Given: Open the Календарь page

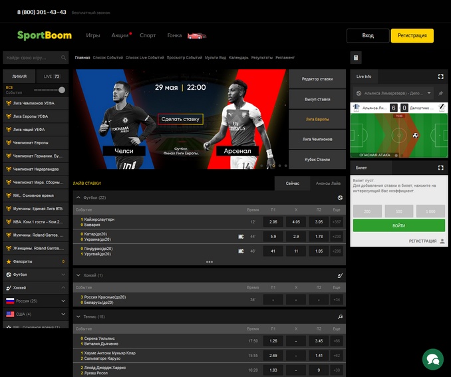Looking at the screenshot, I should click(x=238, y=57).
